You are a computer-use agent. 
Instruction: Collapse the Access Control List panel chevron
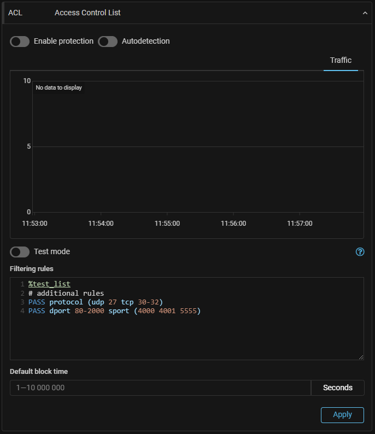pyautogui.click(x=365, y=13)
